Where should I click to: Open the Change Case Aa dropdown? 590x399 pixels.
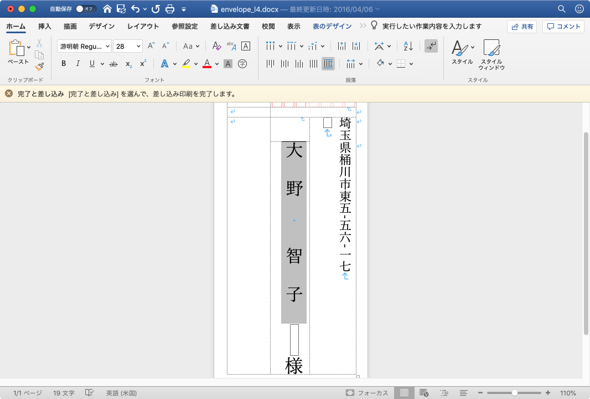tap(191, 46)
